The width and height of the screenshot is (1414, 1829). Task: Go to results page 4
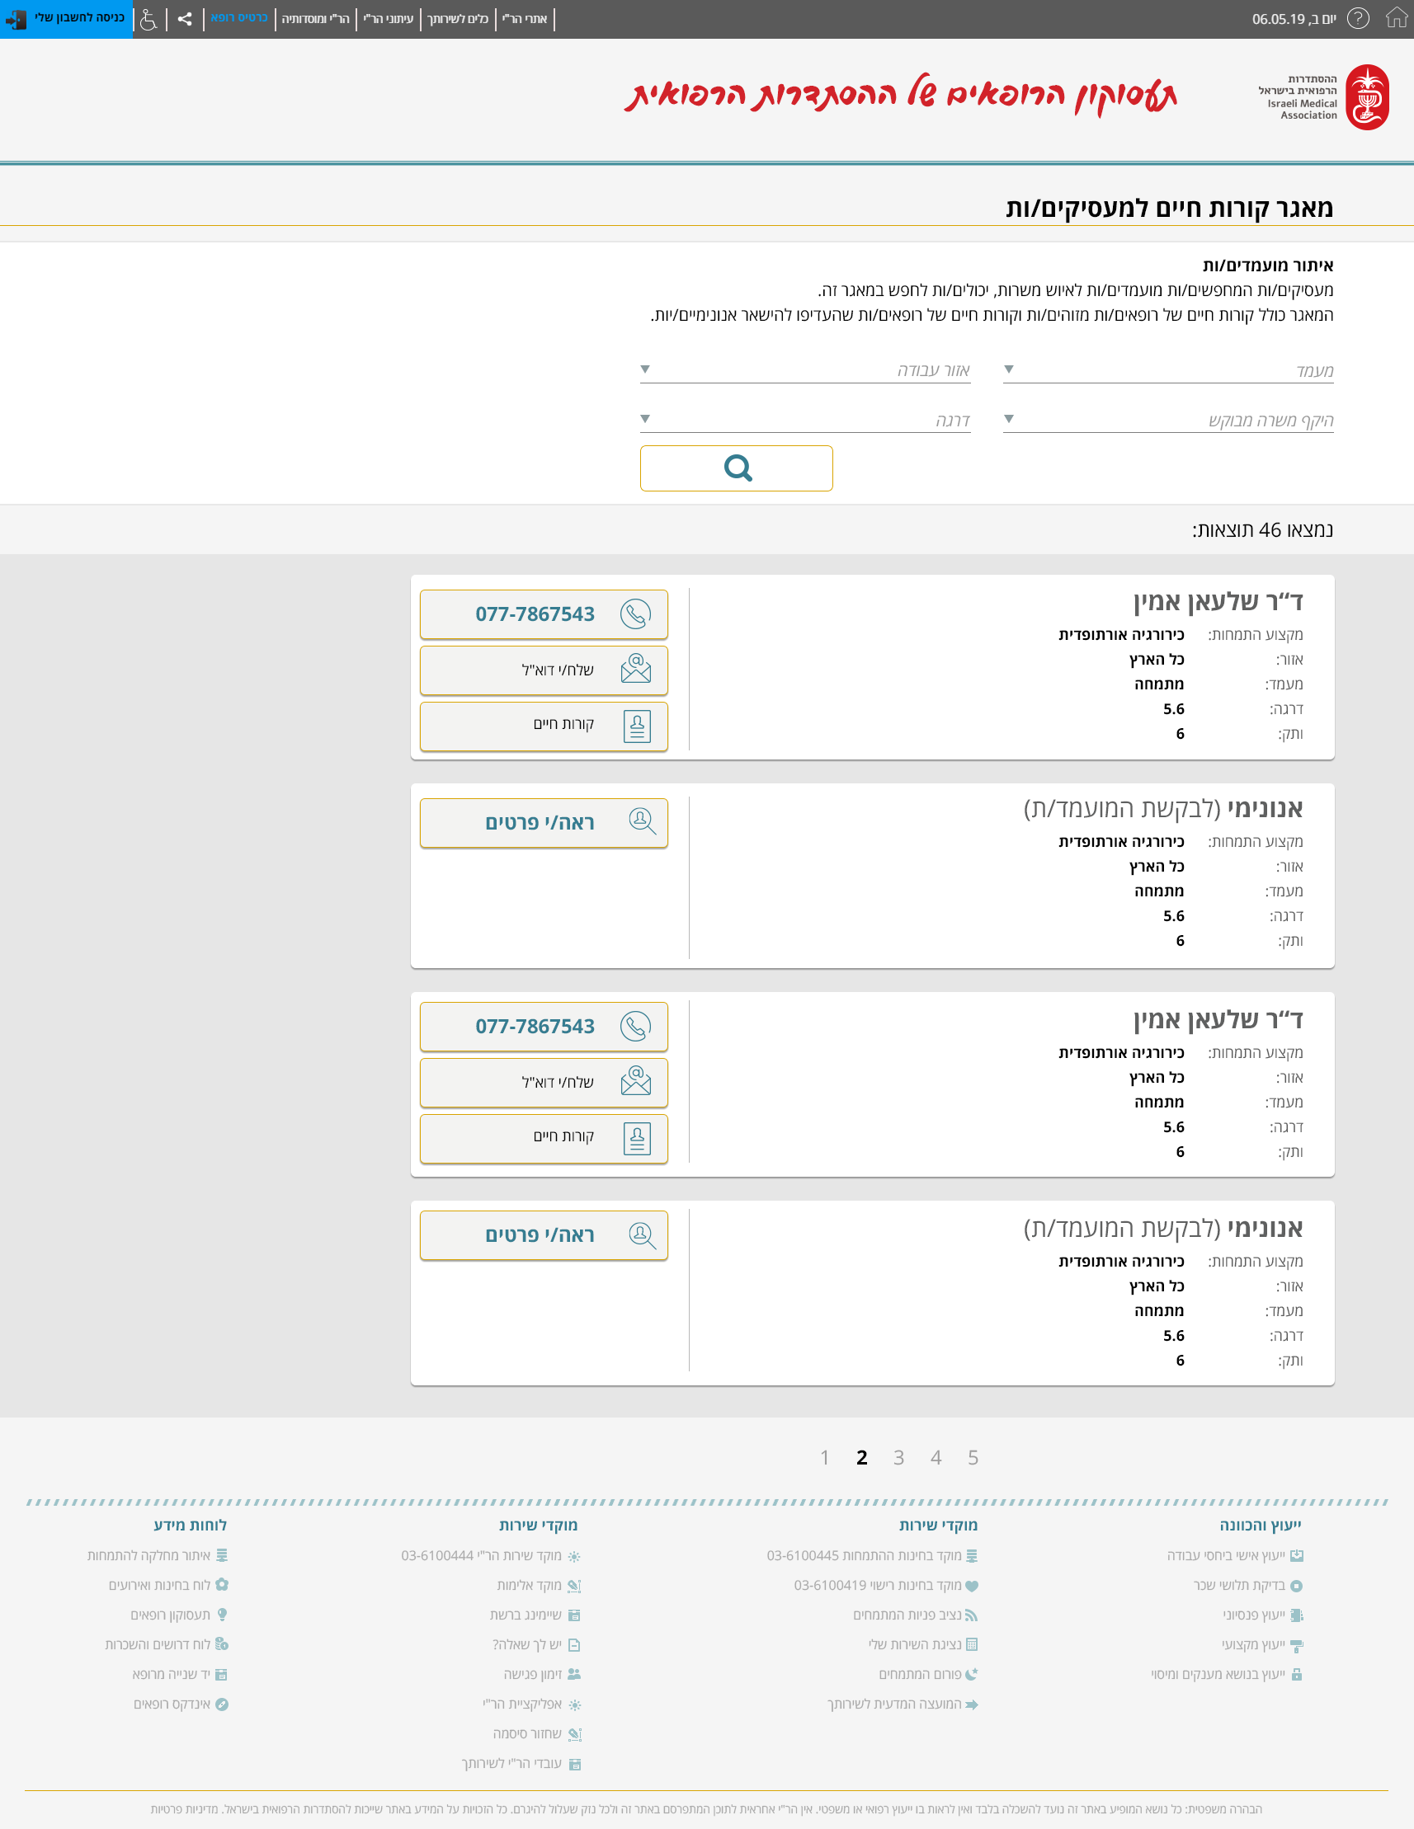(x=936, y=1457)
